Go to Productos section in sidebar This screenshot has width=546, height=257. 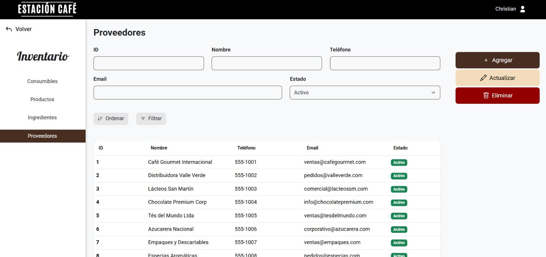[42, 99]
